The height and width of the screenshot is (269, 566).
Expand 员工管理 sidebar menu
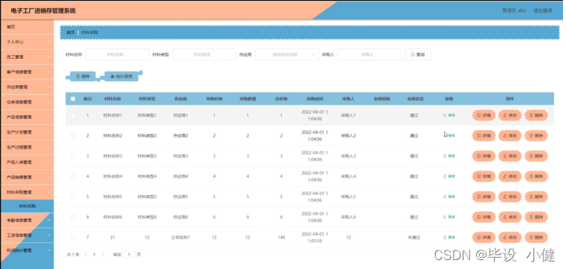coord(27,57)
